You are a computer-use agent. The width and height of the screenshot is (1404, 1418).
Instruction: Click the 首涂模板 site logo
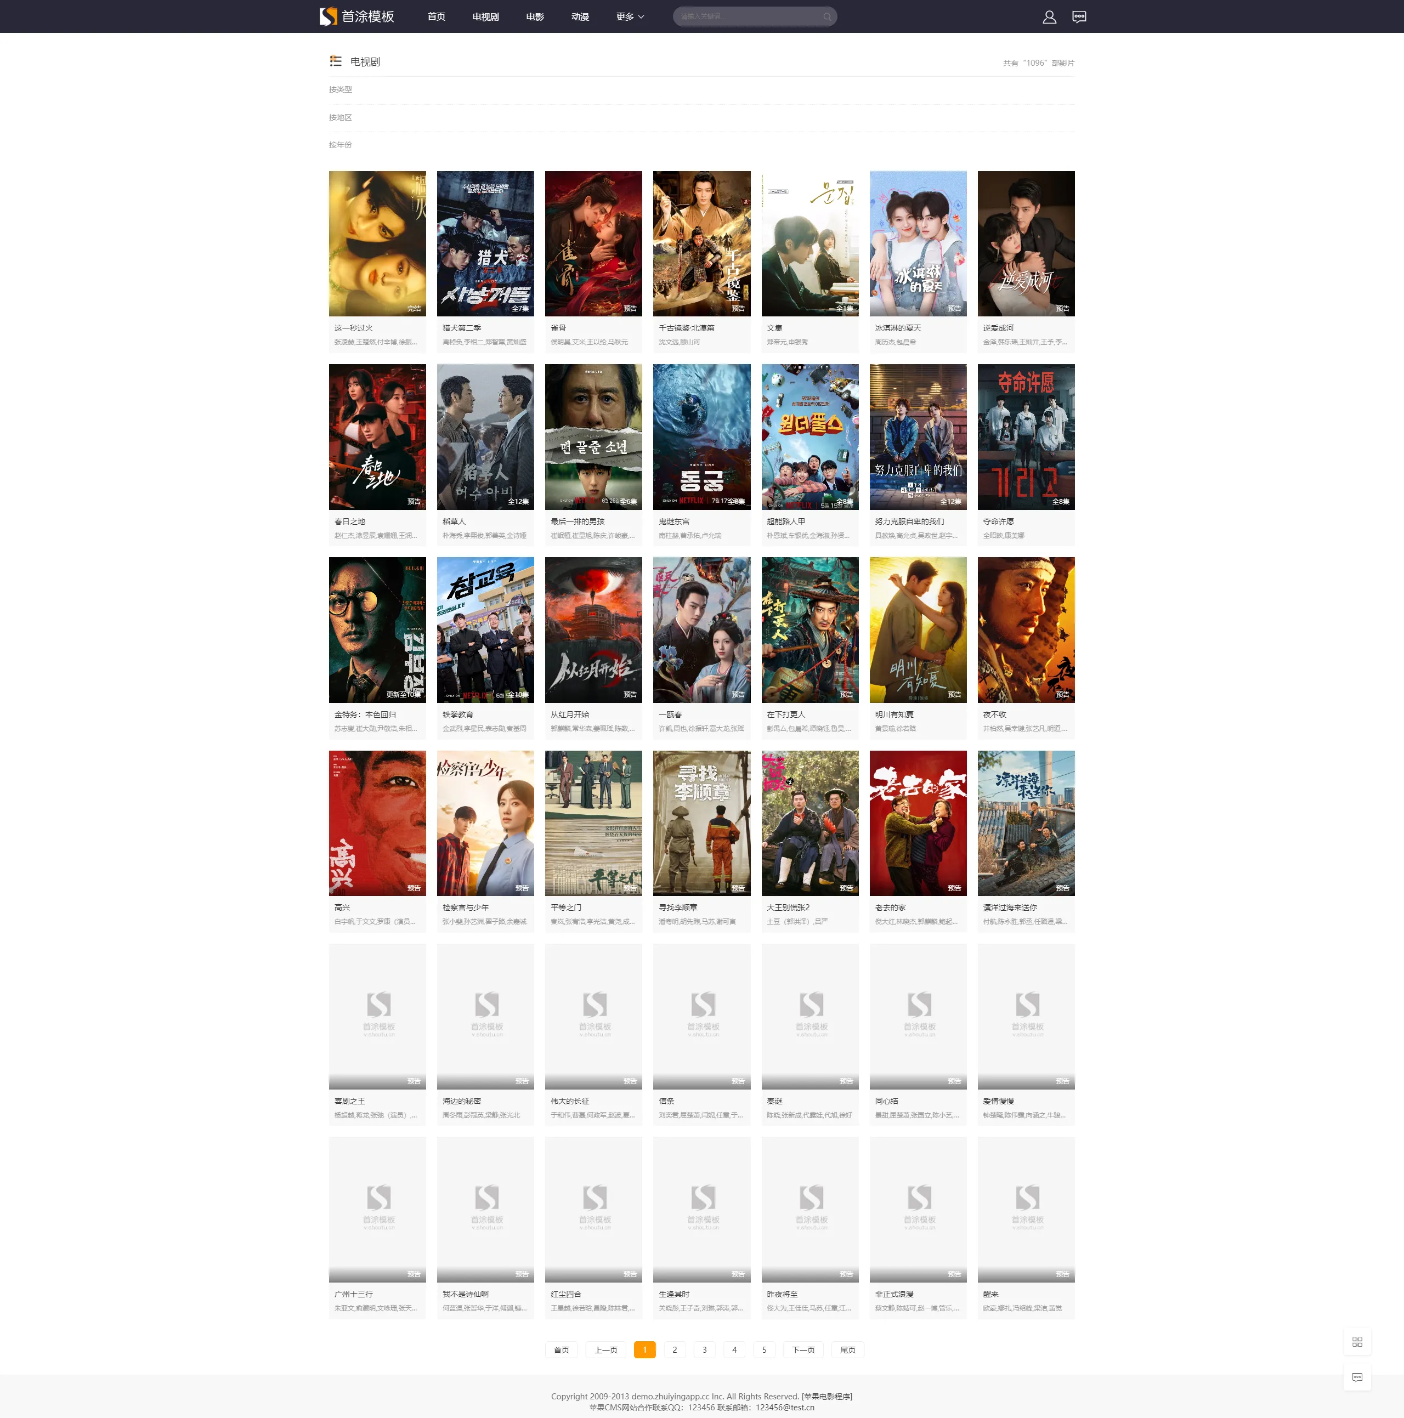click(x=358, y=16)
